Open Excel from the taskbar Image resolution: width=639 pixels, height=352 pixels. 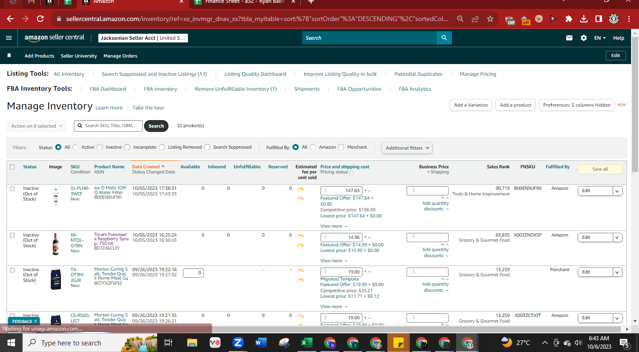point(307,343)
